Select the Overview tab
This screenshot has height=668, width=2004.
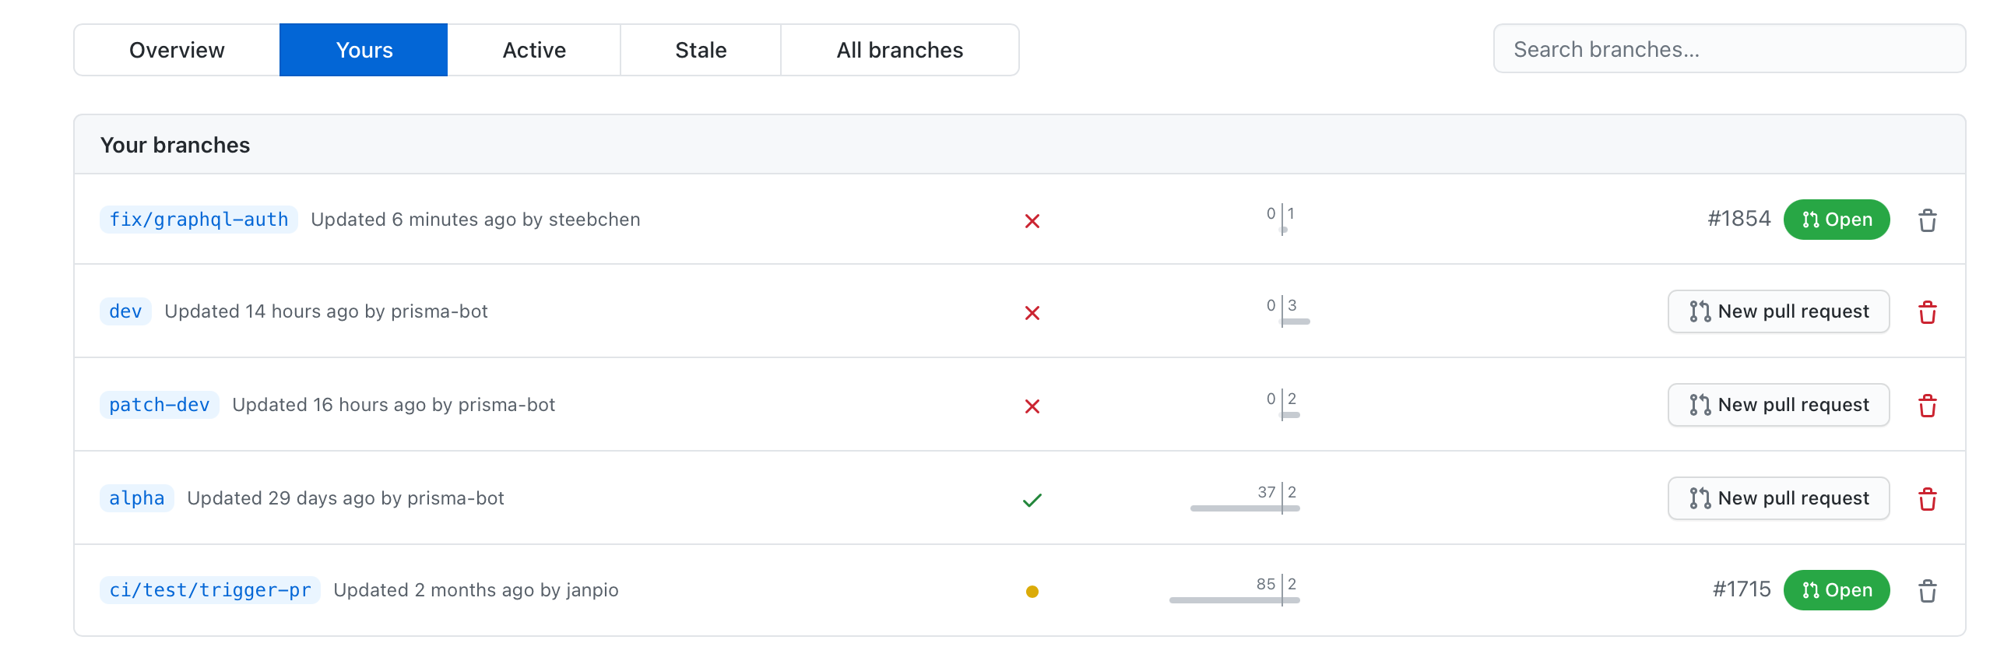[x=177, y=49]
